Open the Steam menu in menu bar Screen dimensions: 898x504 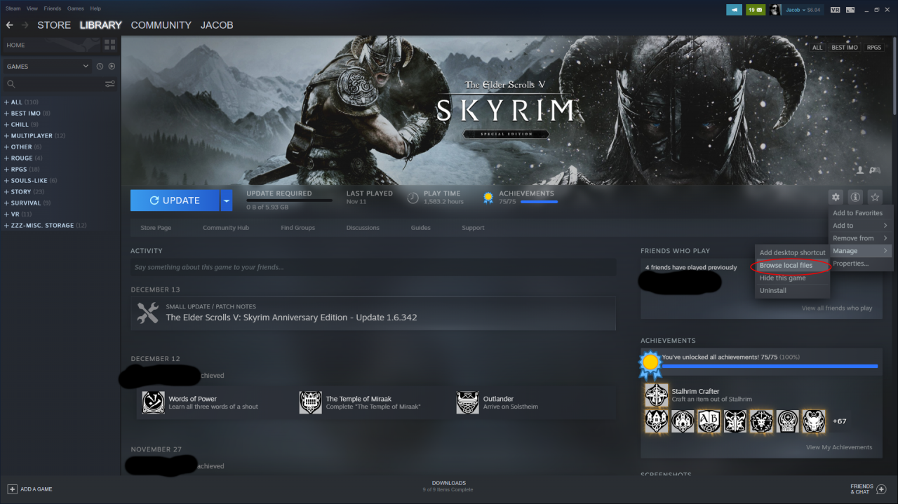click(x=13, y=8)
